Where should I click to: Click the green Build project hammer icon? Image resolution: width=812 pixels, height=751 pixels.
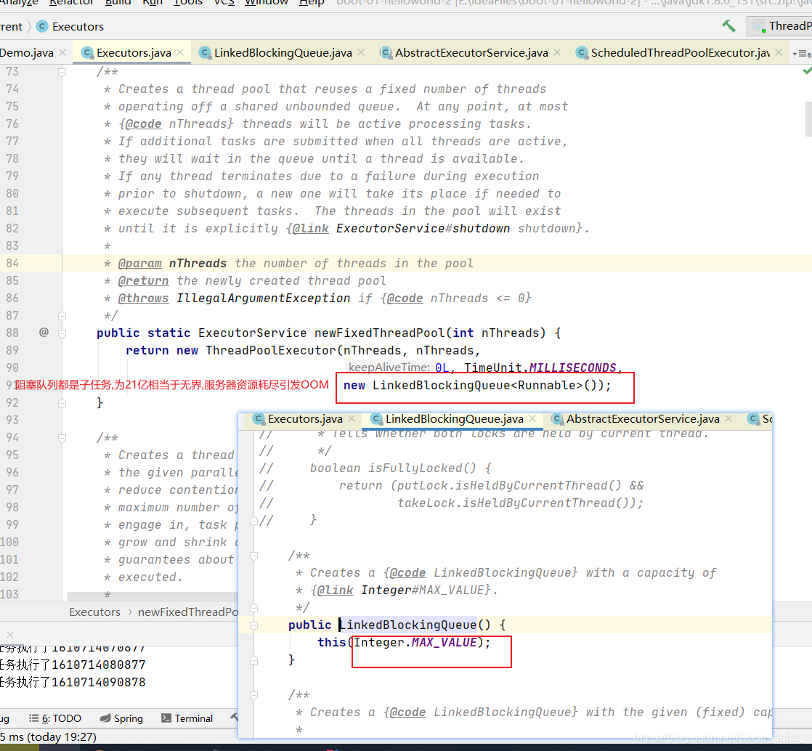coord(728,25)
